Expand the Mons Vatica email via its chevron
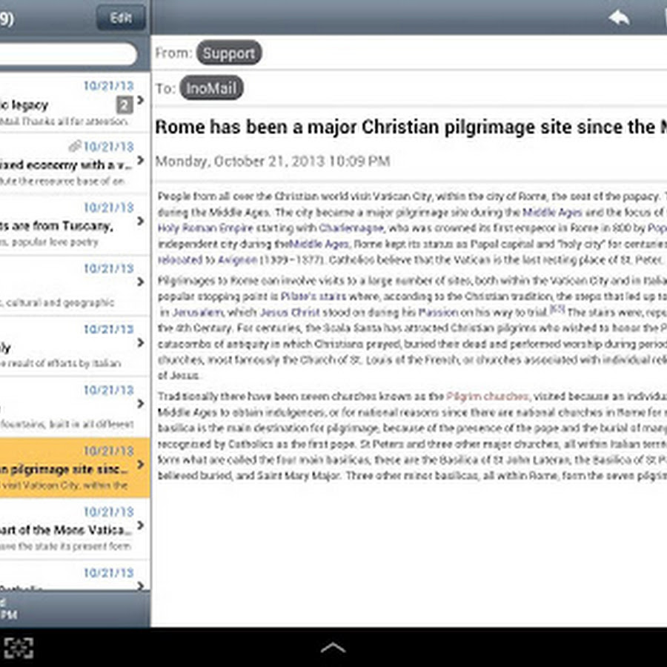667x667 pixels. coord(142,525)
